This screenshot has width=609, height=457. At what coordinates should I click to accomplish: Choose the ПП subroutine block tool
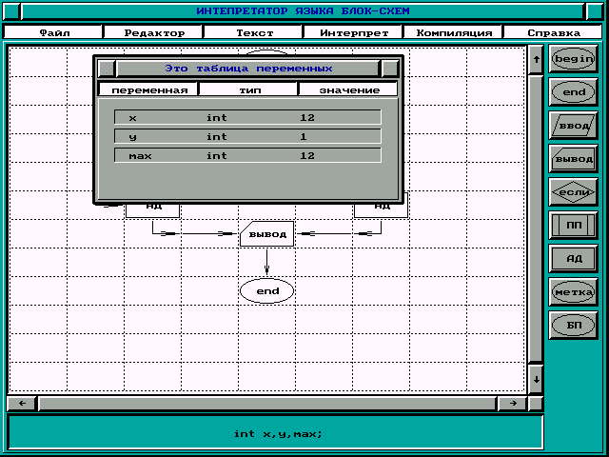[x=573, y=226]
